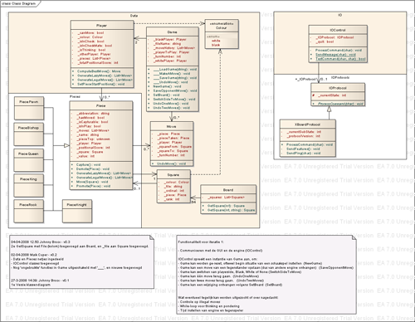Select the PieceKnight class box
Viewport: 415px width, 322px height.
(77, 211)
